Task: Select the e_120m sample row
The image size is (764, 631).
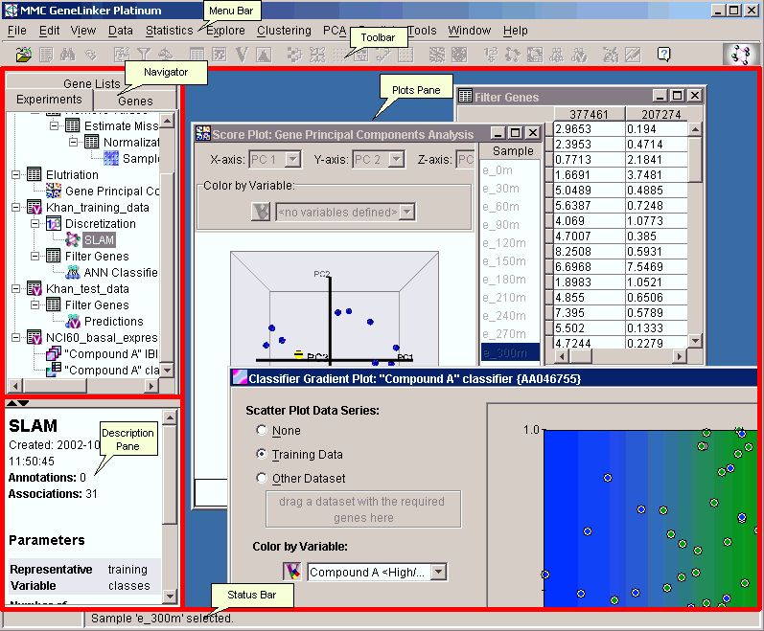Action: pos(510,243)
